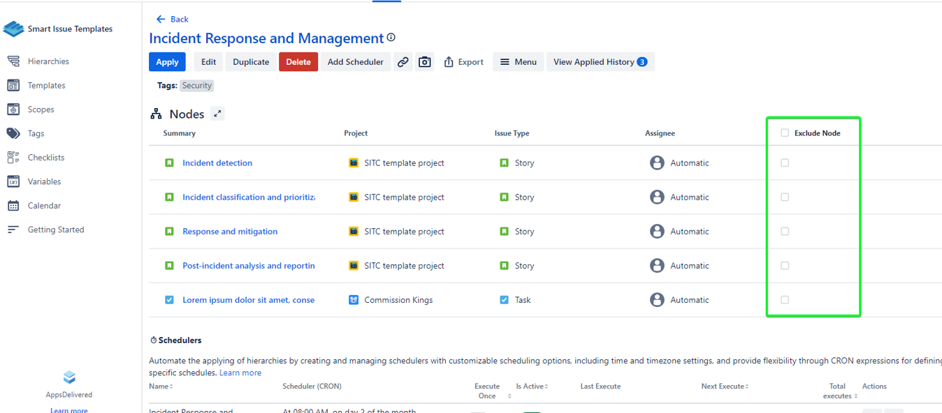Open Hierarchies in the sidebar
Image resolution: width=942 pixels, height=413 pixels.
48,61
